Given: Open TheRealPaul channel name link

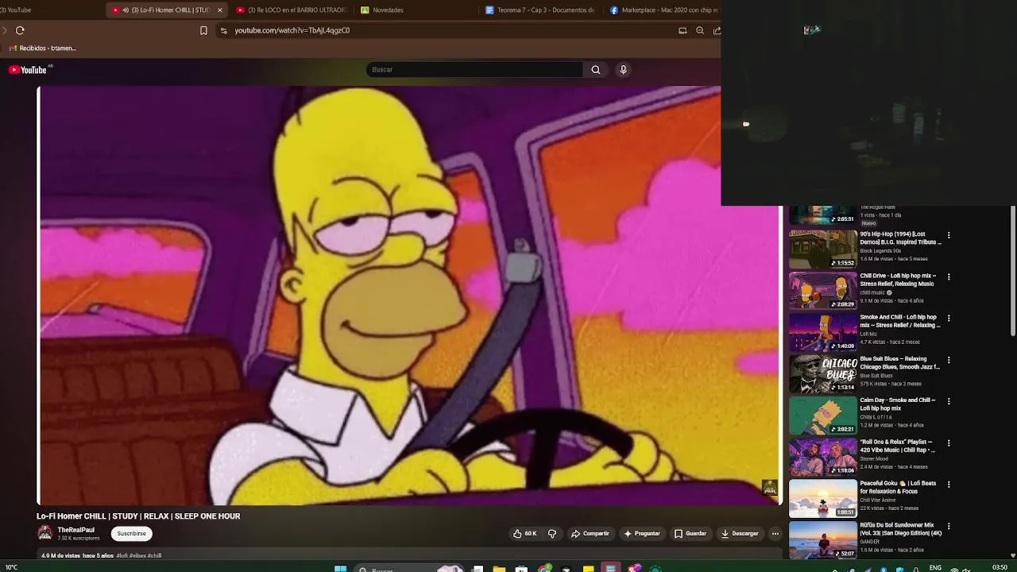Looking at the screenshot, I should point(75,530).
